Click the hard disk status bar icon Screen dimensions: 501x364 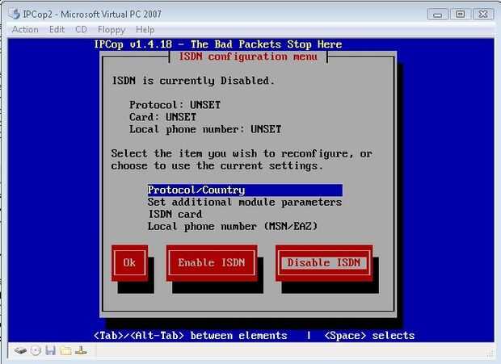pyautogui.click(x=20, y=350)
